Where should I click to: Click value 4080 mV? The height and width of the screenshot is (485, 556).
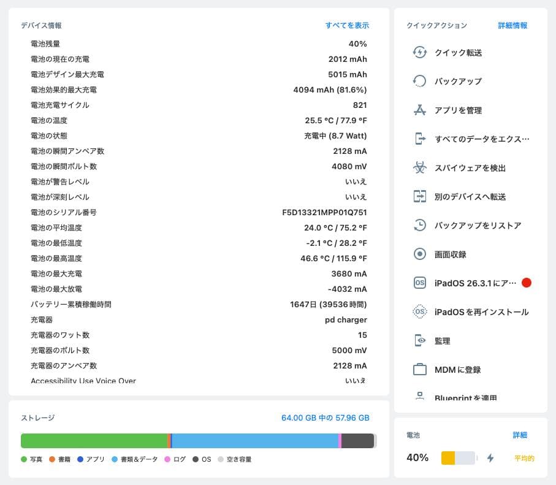coord(349,166)
